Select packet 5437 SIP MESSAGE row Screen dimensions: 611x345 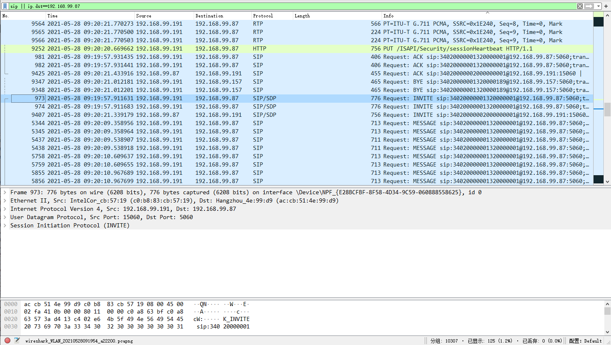297,140
